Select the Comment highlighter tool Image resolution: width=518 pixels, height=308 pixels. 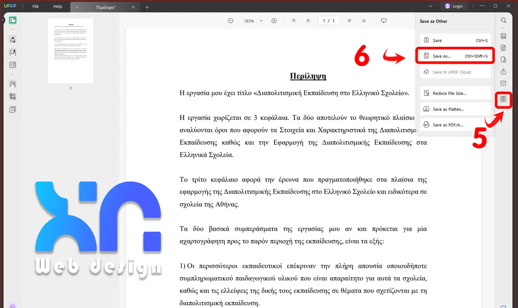[x=13, y=40]
